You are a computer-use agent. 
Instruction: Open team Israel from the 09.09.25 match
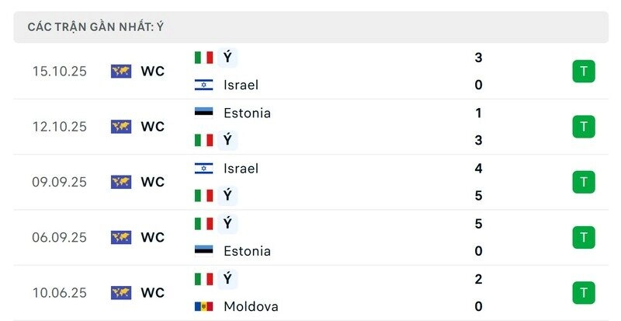coord(240,168)
